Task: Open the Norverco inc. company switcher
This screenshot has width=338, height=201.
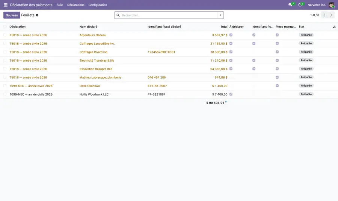Action: 317,5
